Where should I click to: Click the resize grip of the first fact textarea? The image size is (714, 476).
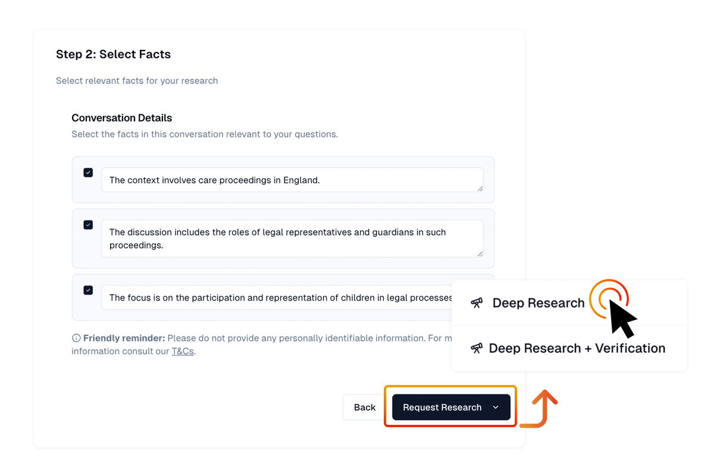480,189
